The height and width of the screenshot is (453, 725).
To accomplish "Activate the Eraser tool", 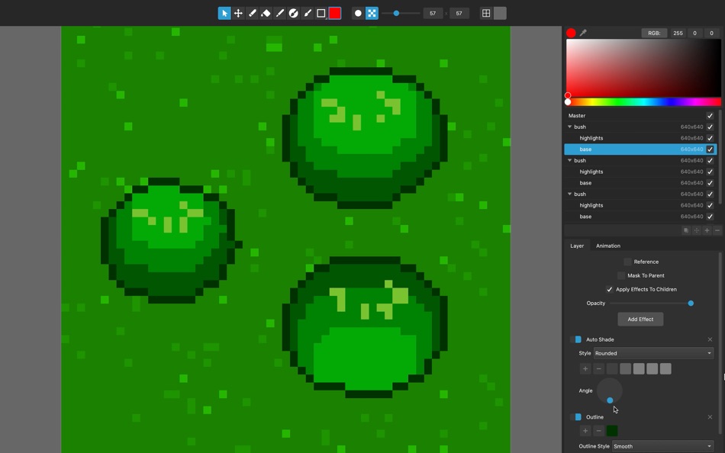I will tap(266, 13).
